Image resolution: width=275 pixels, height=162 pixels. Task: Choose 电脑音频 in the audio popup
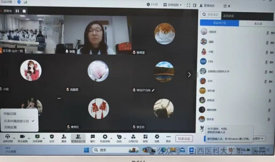point(10,114)
